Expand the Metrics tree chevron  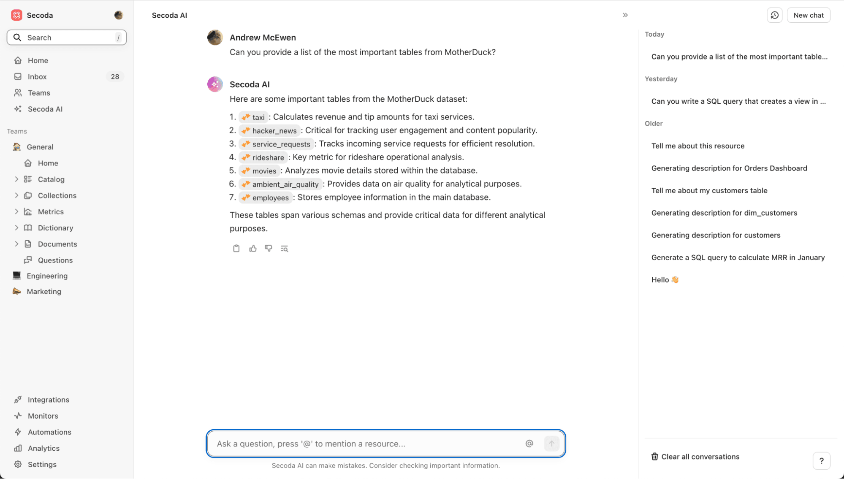coord(16,211)
